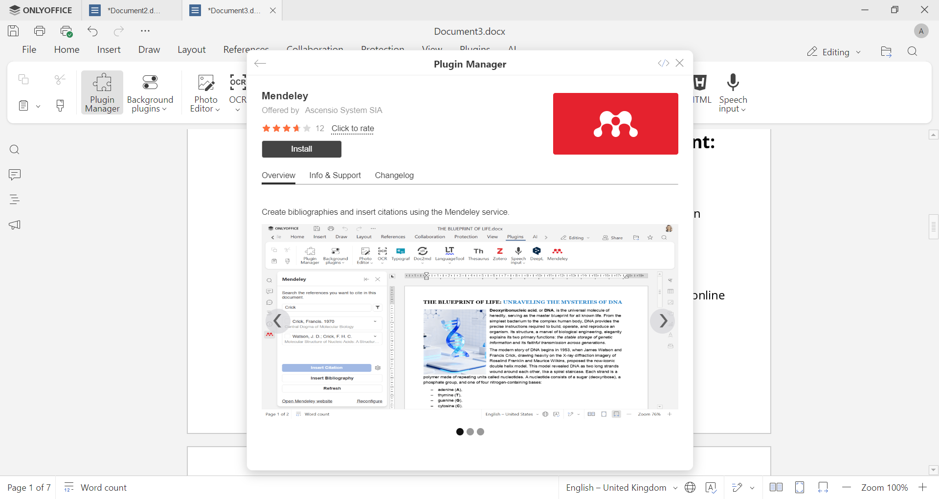
Task: Switch to Layout ribbon tab
Action: click(192, 49)
